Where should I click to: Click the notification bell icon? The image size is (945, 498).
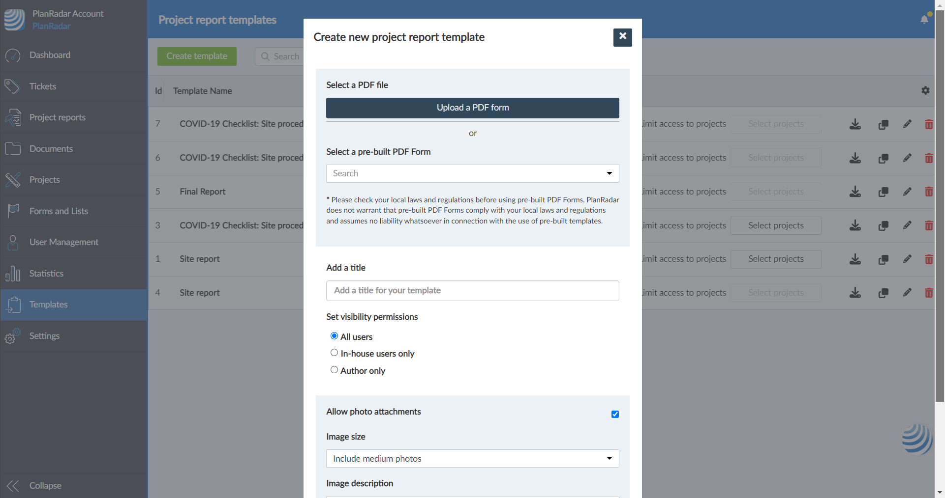(924, 20)
